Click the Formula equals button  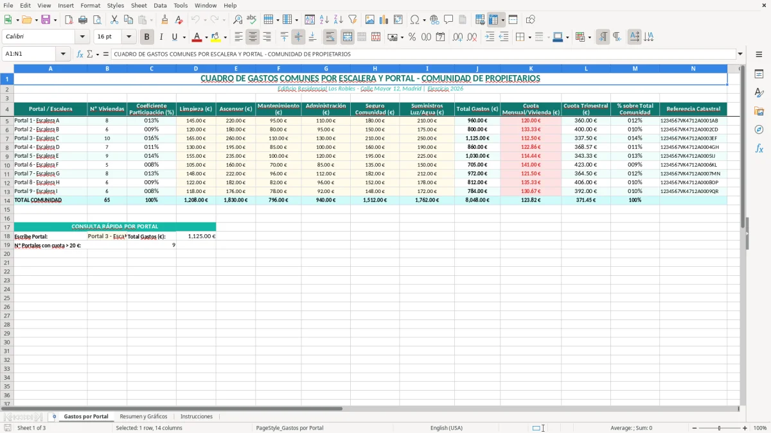pos(105,54)
